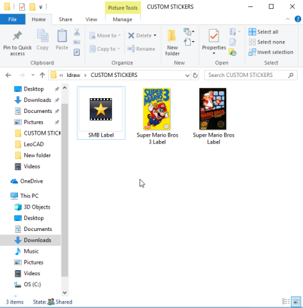The width and height of the screenshot is (303, 308).
Task: Open the LeoCAD folder in sidebar
Action: 29,144
